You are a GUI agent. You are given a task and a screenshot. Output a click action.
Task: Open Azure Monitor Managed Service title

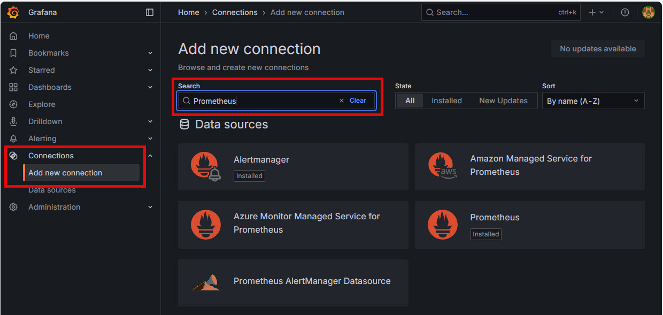coord(307,223)
